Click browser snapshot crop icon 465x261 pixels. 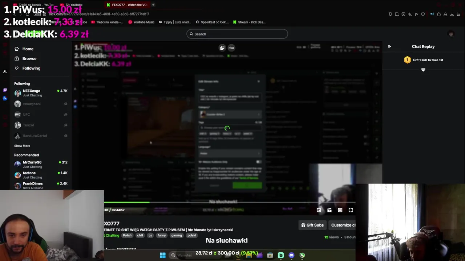[x=397, y=14]
